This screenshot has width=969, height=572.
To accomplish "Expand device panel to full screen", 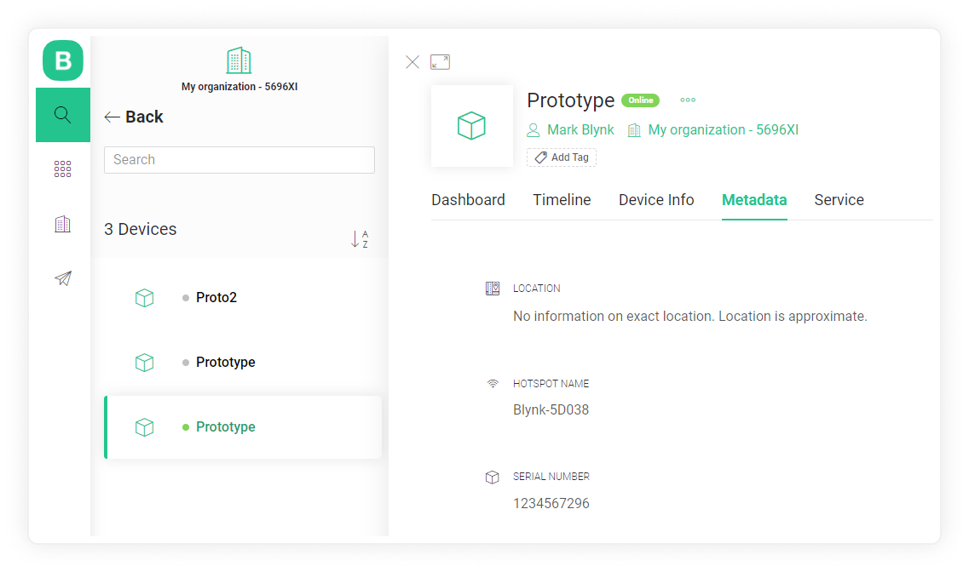I will tap(440, 62).
